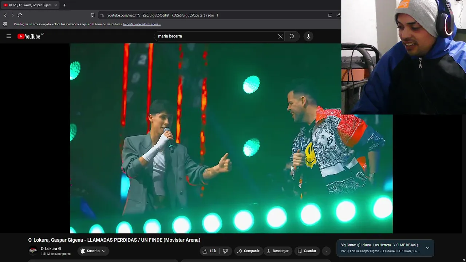The image size is (466, 262).
Task: Open the more actions ellipsis menu
Action: coord(326,251)
